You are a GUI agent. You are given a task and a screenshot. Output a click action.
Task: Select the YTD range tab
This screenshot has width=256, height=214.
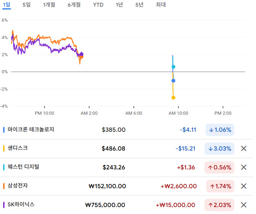coord(98,5)
